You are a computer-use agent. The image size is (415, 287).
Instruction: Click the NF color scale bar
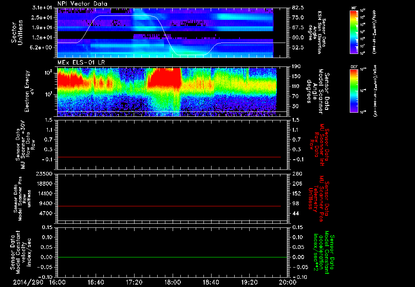(354, 32)
